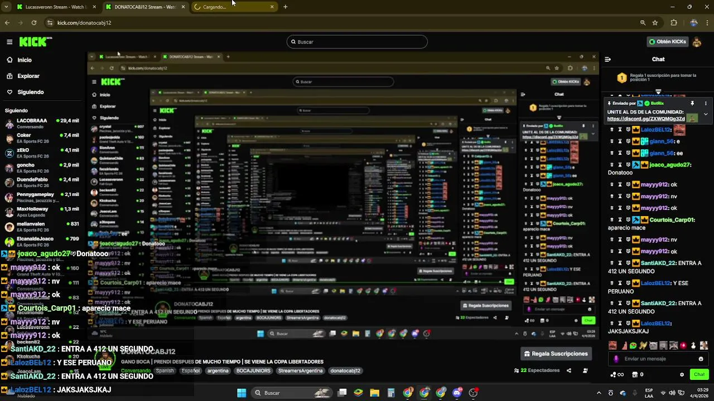Open the zEKO followed channel
714x401 pixels.
[x=43, y=153]
